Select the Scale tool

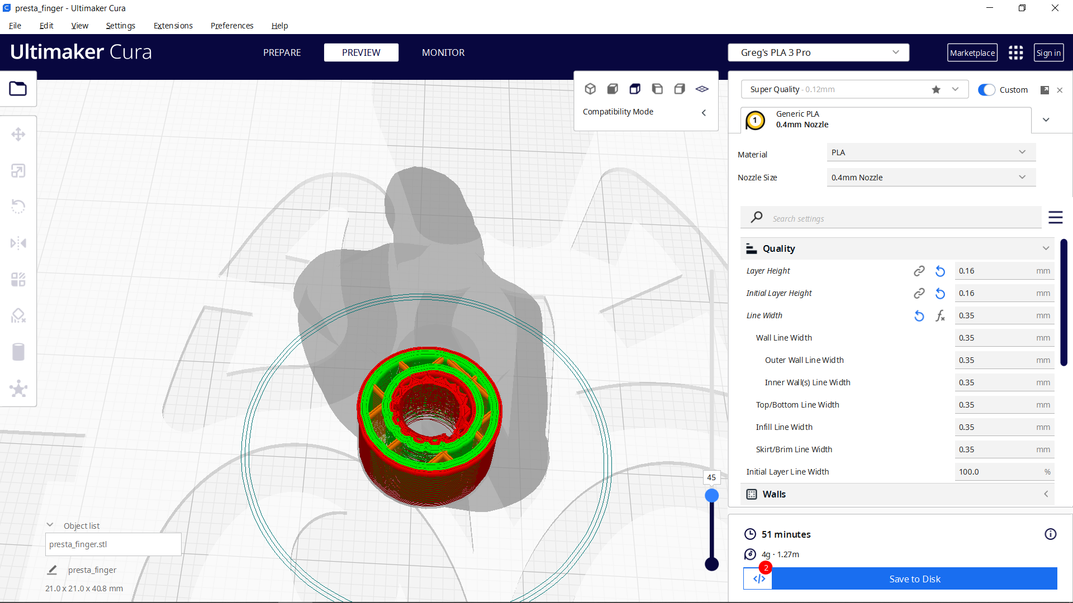18,170
